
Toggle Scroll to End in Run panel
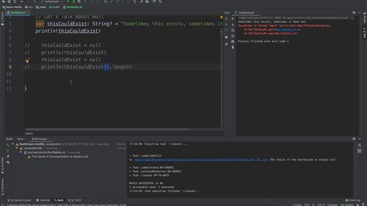coord(233,36)
